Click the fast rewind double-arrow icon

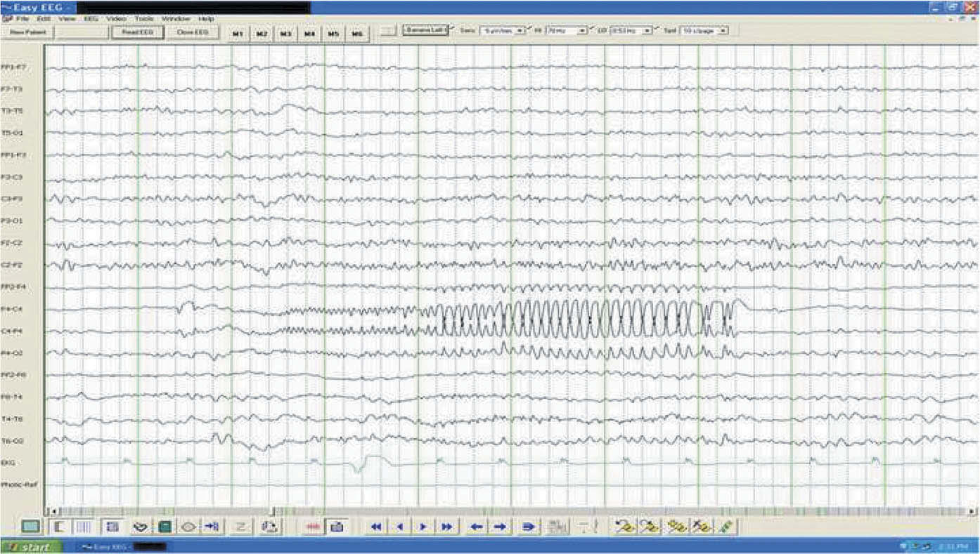[x=377, y=527]
